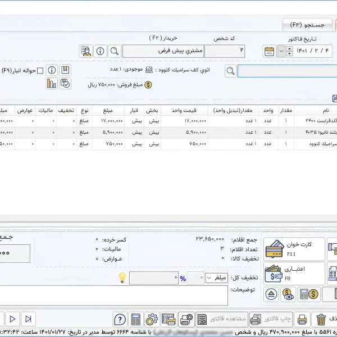Click the dollar coin with eye icon
Viewport: 337px width, 337px height.
[x=288, y=294]
